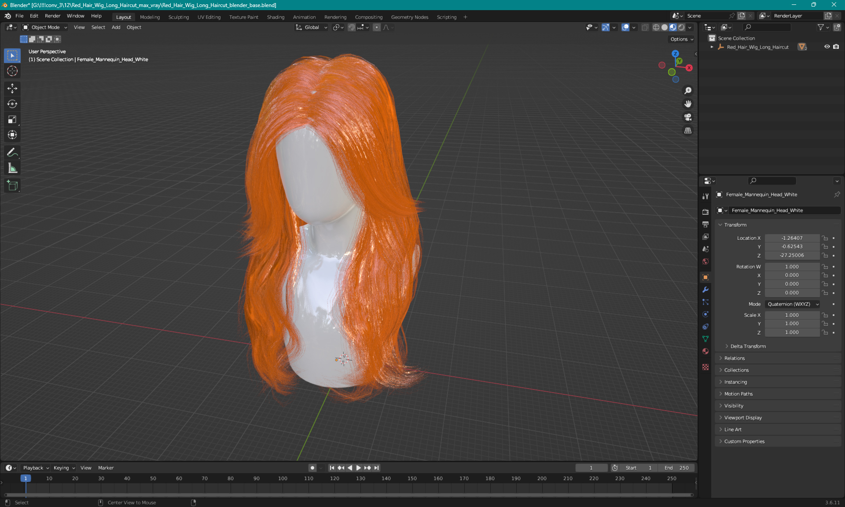Toggle viewport overlays button

(625, 27)
